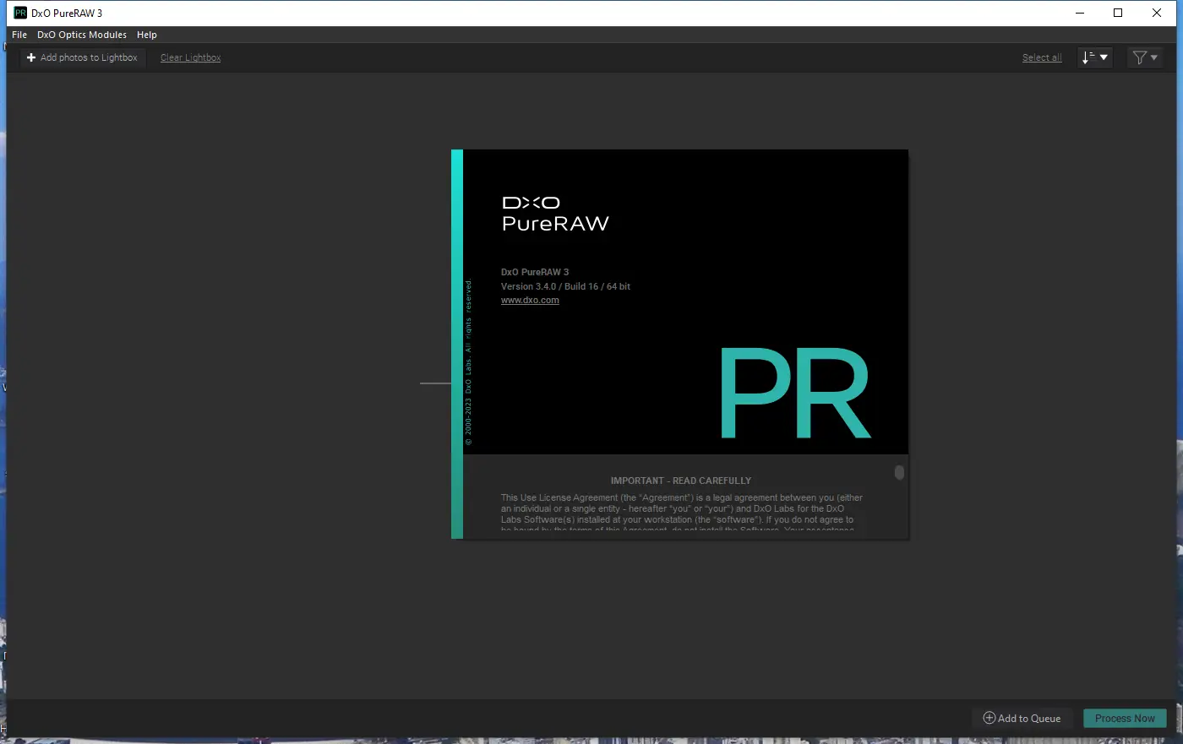Click the DxO PureRAW 3 product name text

[535, 272]
